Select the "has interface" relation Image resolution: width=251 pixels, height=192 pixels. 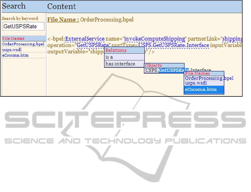[124, 64]
